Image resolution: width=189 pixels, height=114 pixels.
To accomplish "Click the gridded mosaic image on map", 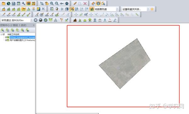I will (x=125, y=64).
